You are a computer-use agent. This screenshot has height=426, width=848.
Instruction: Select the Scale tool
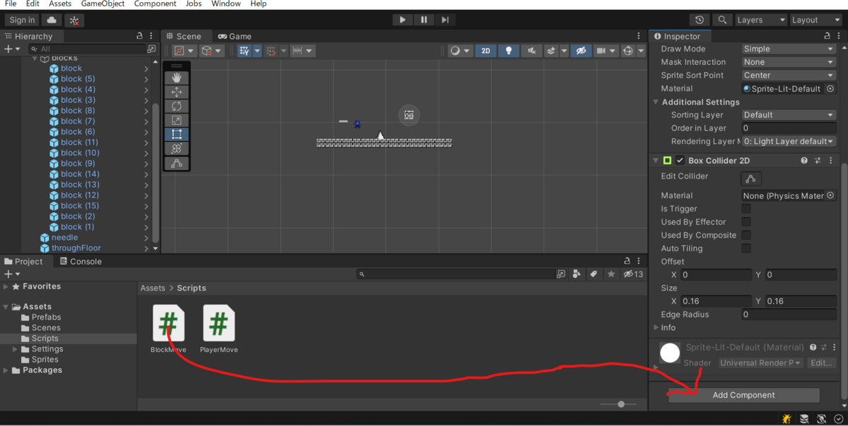click(175, 119)
